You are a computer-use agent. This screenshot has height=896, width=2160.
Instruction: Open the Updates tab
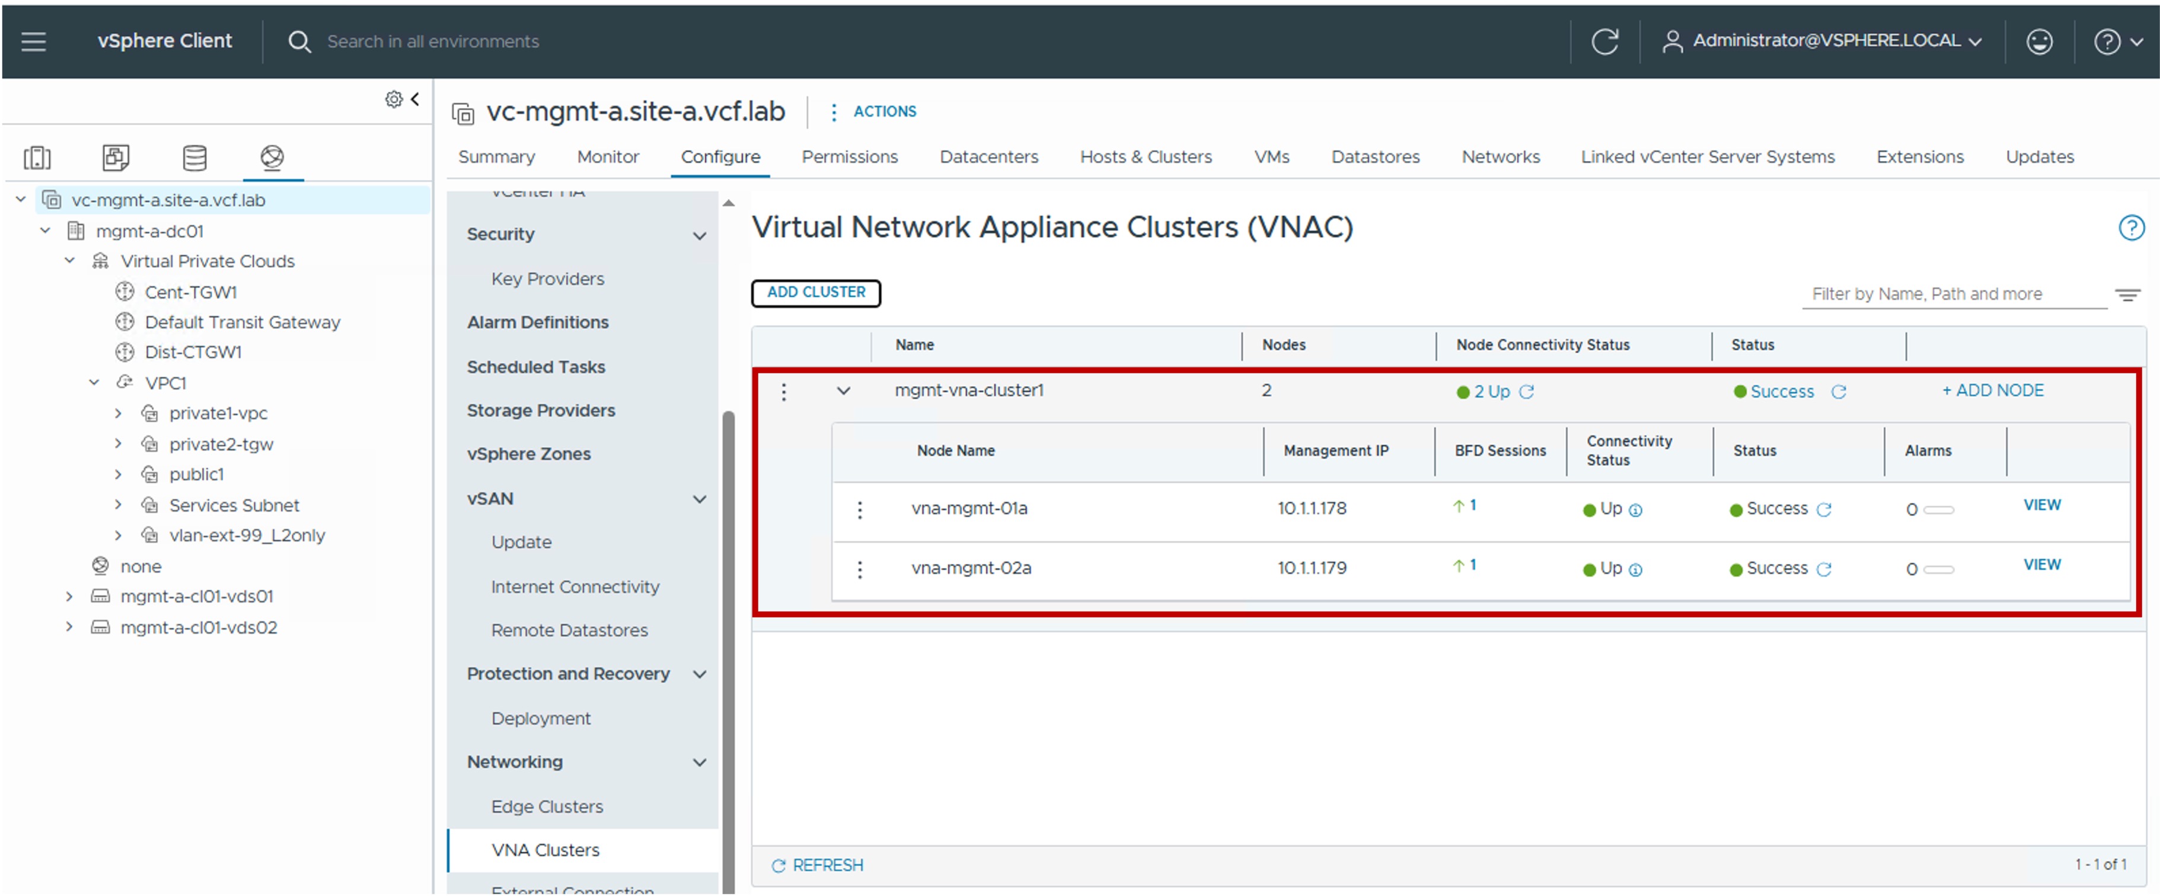tap(2039, 156)
